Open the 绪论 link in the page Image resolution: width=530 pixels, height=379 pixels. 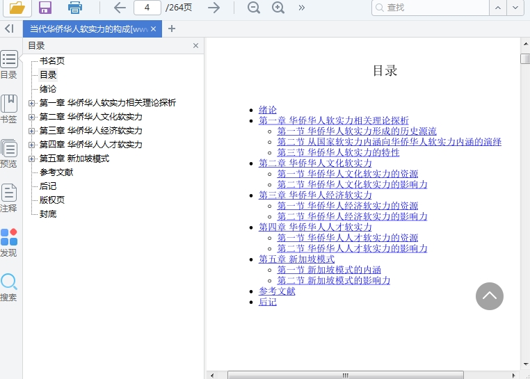pos(268,110)
